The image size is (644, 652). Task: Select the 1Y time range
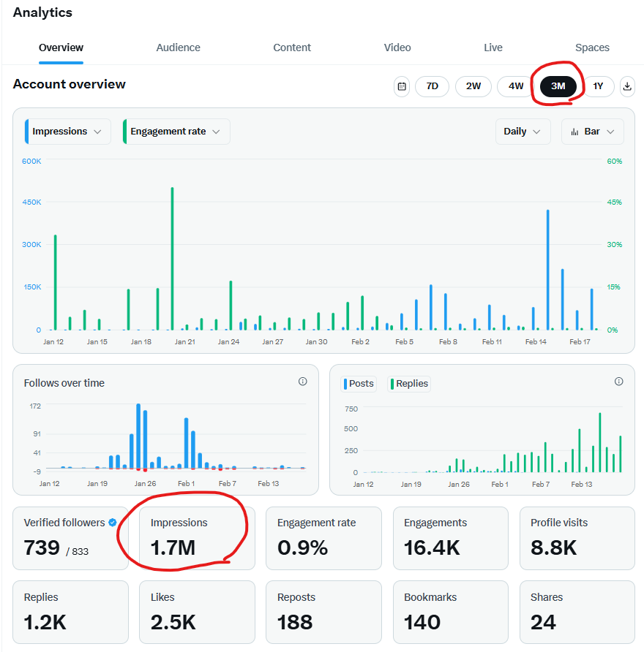598,86
